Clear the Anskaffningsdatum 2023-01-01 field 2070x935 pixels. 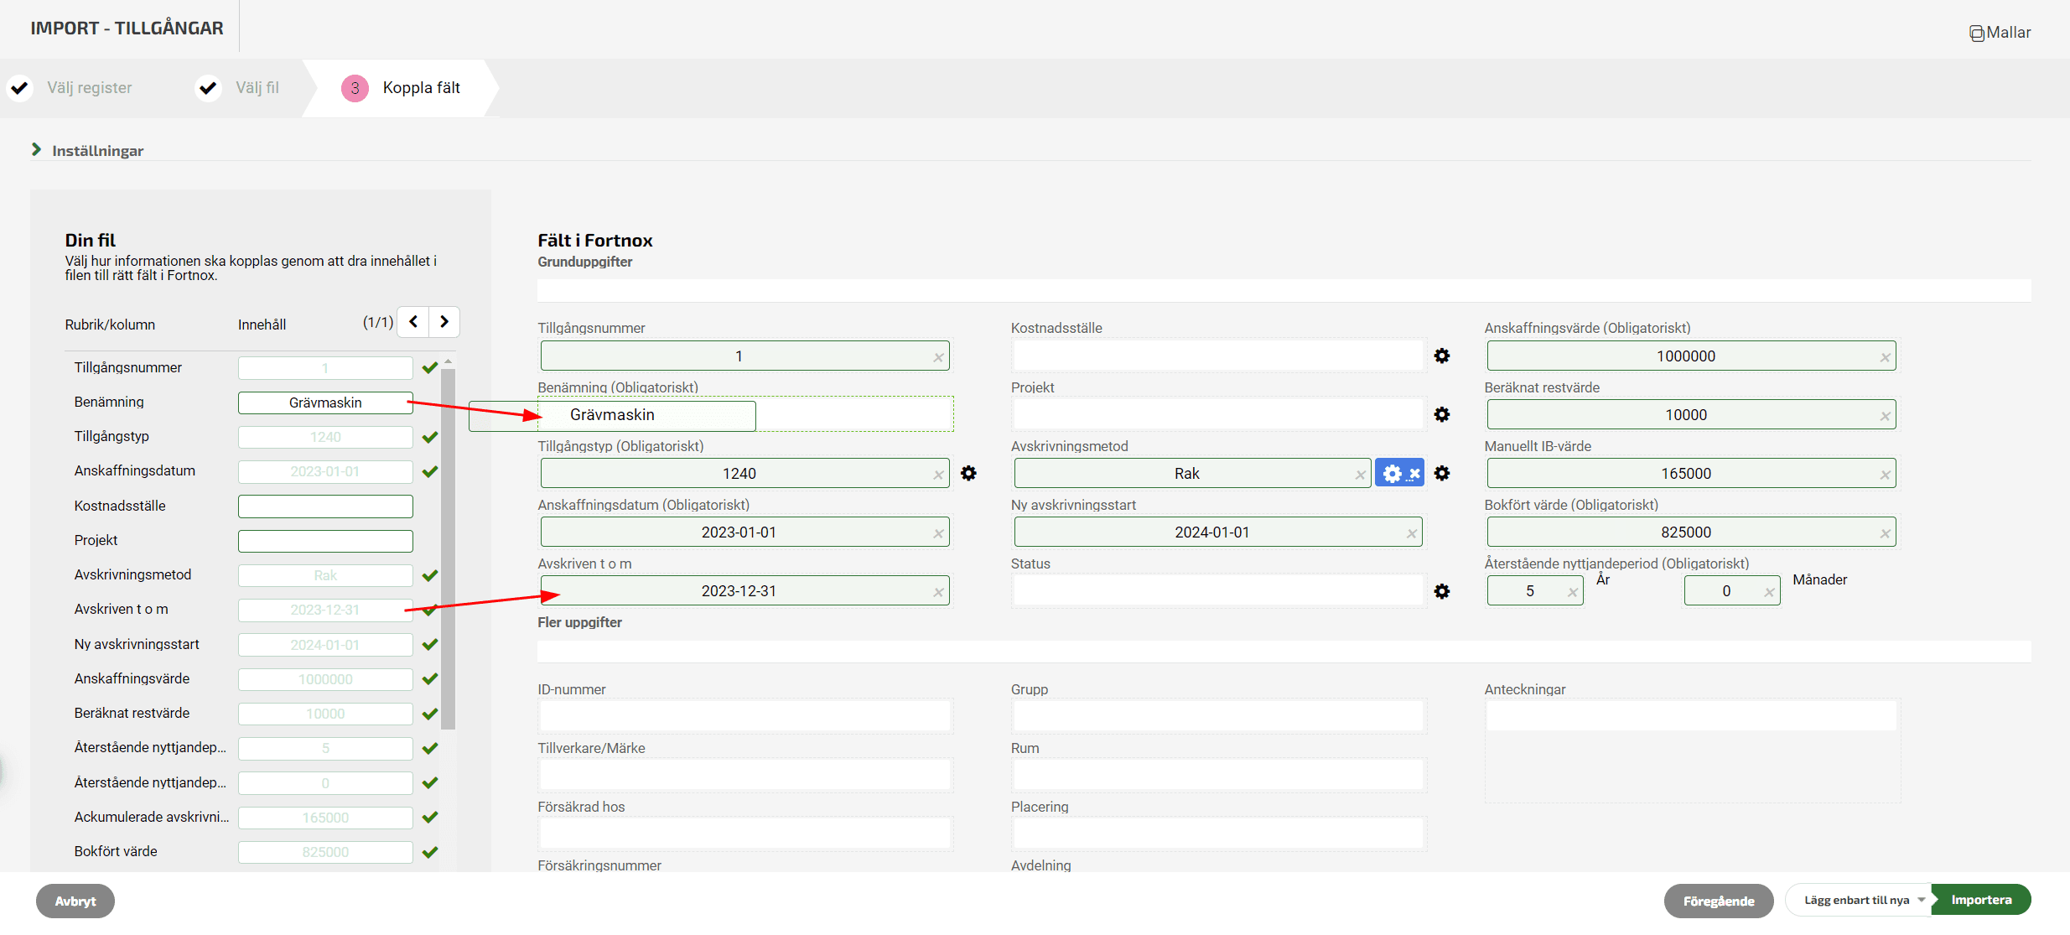(x=938, y=533)
